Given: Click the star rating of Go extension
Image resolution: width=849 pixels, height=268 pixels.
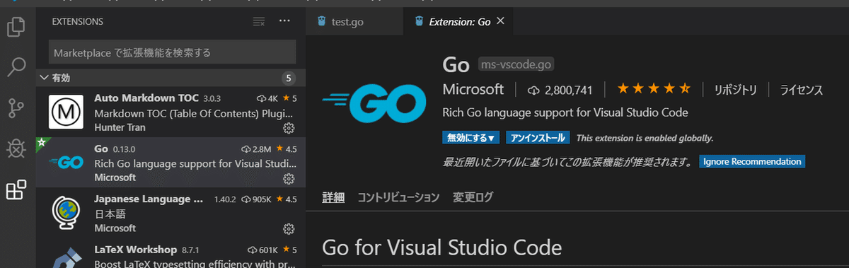Looking at the screenshot, I should (653, 89).
